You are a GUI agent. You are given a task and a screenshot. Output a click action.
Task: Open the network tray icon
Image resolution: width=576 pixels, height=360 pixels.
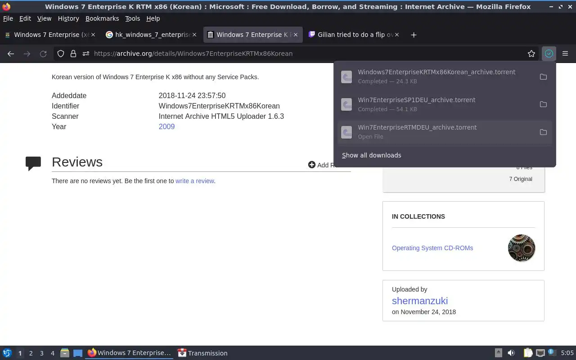[x=540, y=353]
